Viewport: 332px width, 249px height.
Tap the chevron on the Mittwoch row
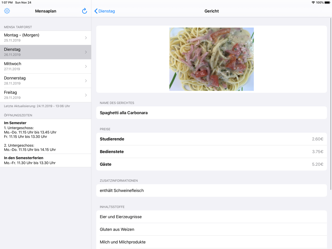[x=86, y=66]
